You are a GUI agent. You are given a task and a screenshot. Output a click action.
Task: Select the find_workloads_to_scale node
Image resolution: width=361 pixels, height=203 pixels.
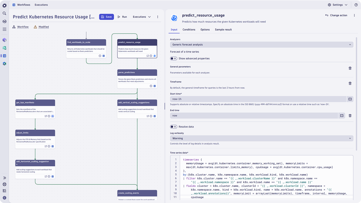tap(86, 48)
